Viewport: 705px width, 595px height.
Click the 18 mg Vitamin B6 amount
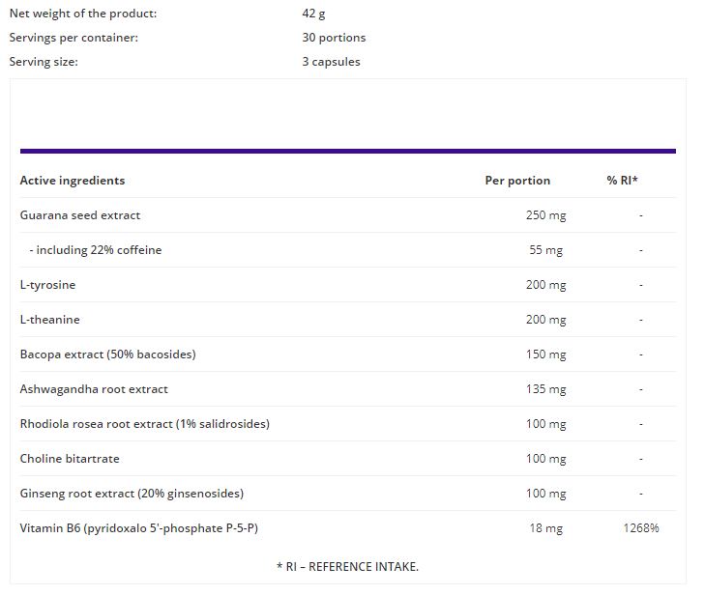(547, 528)
